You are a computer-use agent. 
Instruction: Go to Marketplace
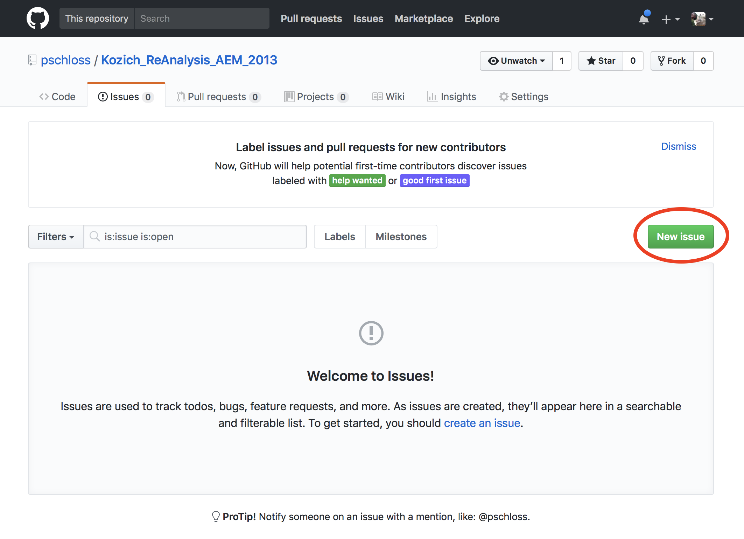(x=424, y=19)
